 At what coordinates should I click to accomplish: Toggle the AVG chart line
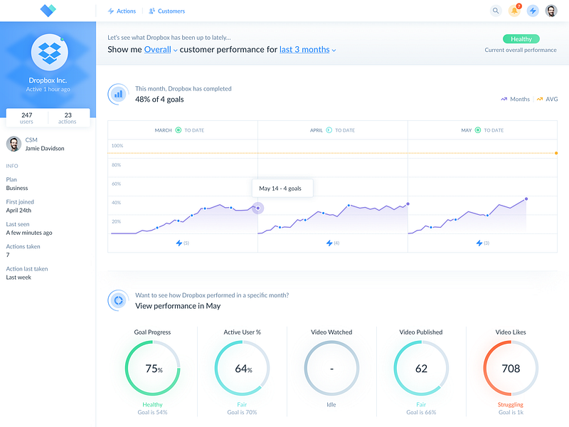point(547,99)
